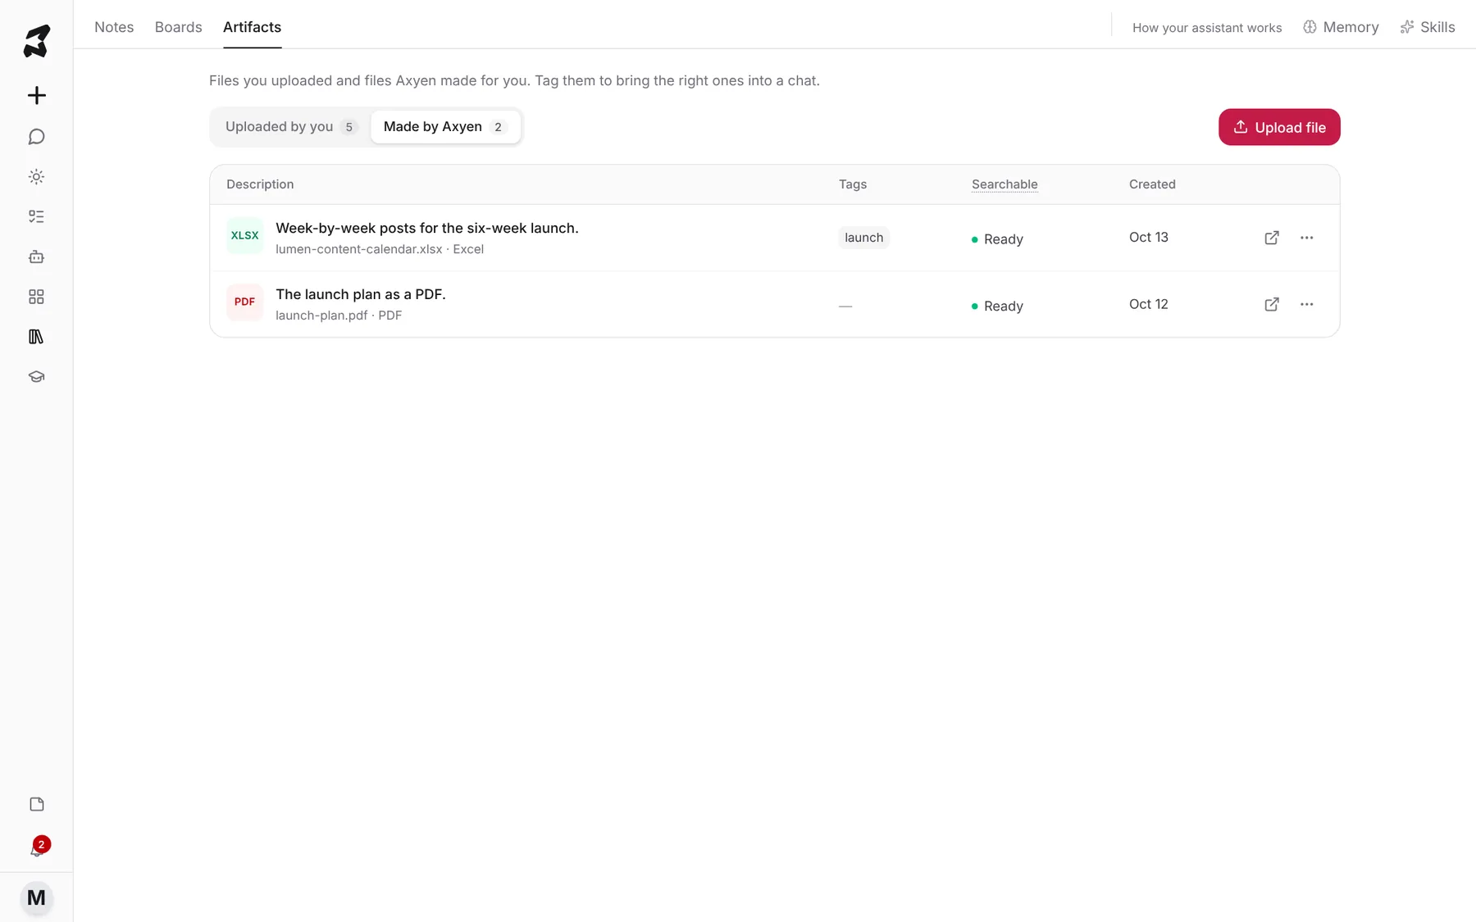The width and height of the screenshot is (1476, 922).
Task: Click Ready status of launch-plan.pdf
Action: pyautogui.click(x=997, y=307)
